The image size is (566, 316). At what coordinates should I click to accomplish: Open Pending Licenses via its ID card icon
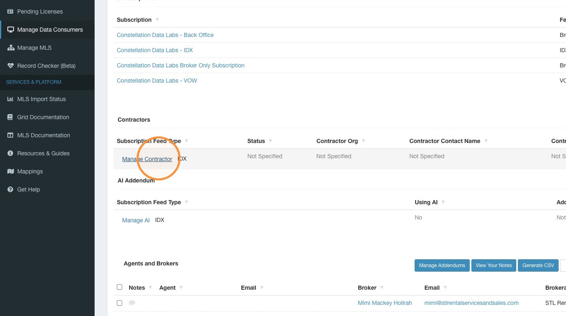click(10, 12)
